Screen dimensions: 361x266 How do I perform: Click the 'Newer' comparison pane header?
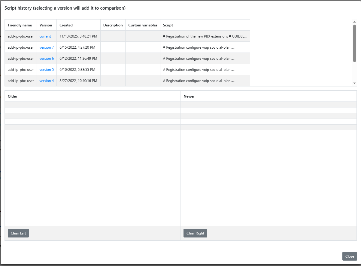click(189, 96)
